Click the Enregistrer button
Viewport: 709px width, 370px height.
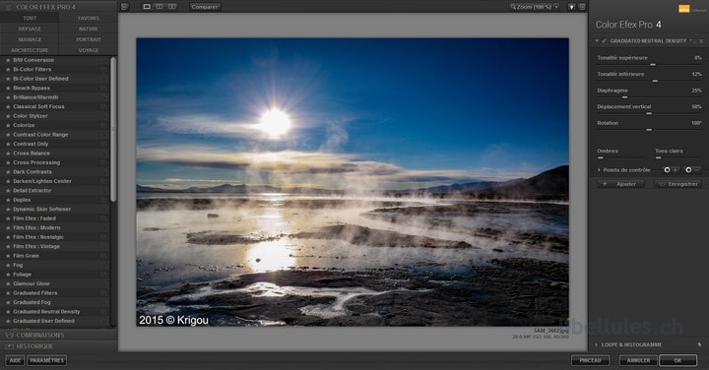[x=678, y=184]
